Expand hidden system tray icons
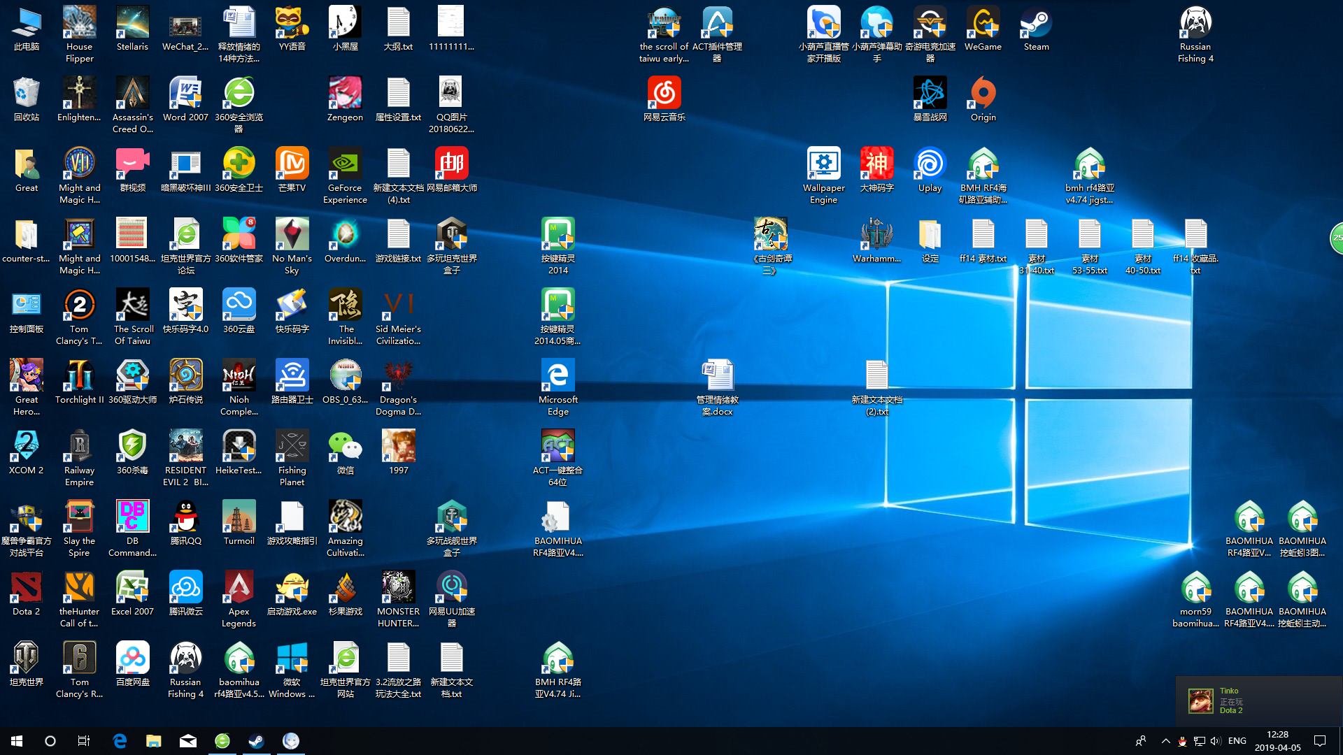Viewport: 1343px width, 755px height. click(x=1165, y=741)
